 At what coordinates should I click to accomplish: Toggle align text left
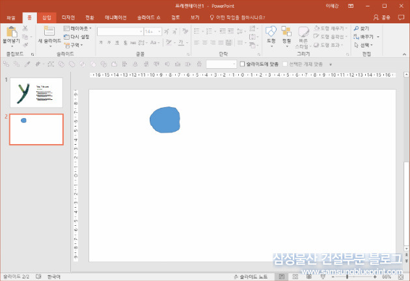pos(197,42)
